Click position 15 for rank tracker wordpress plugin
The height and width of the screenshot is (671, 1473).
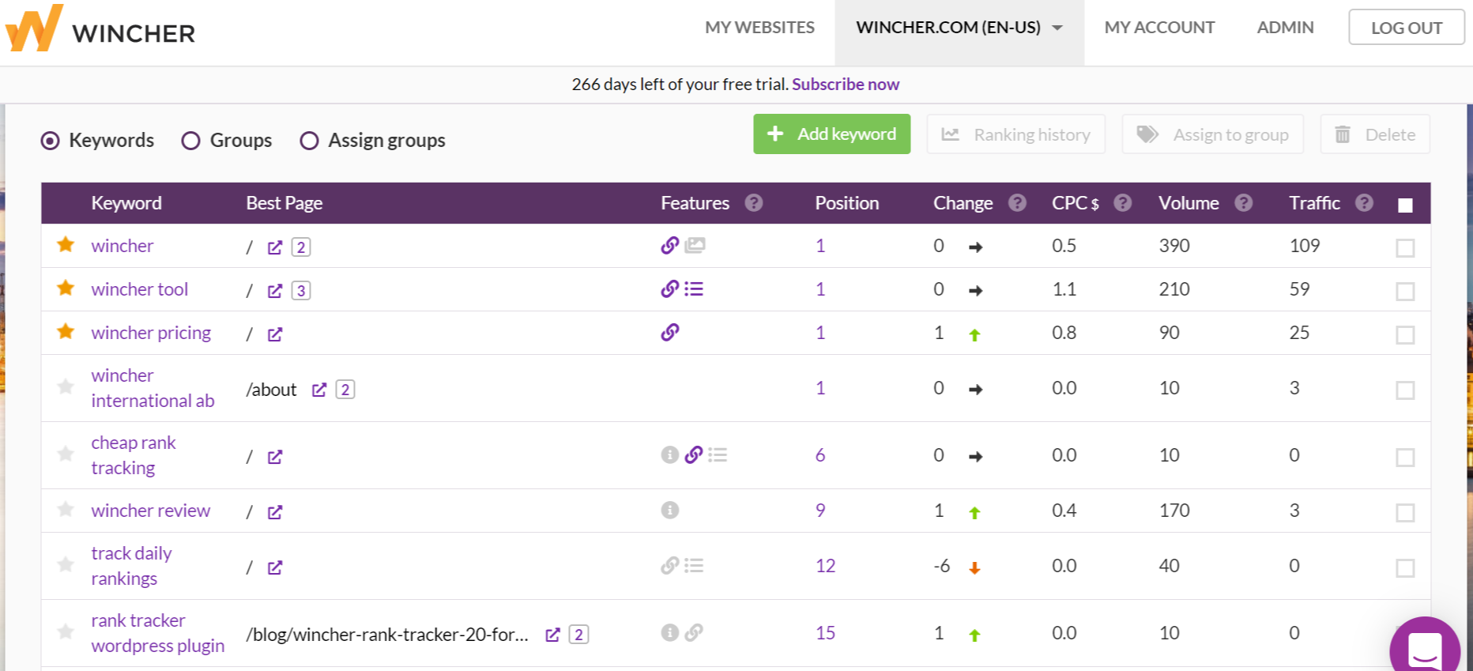pyautogui.click(x=826, y=633)
